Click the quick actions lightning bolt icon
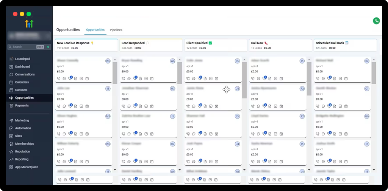The height and width of the screenshot is (191, 388). pyautogui.click(x=48, y=47)
